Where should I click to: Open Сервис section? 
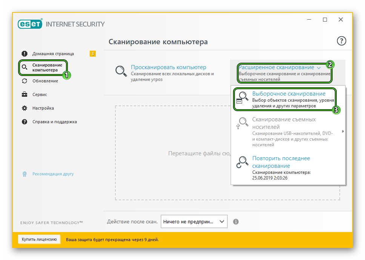[x=40, y=94]
